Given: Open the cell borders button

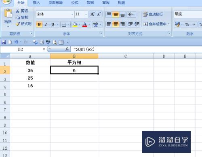Looking at the screenshot, I should pyautogui.click(x=64, y=25).
